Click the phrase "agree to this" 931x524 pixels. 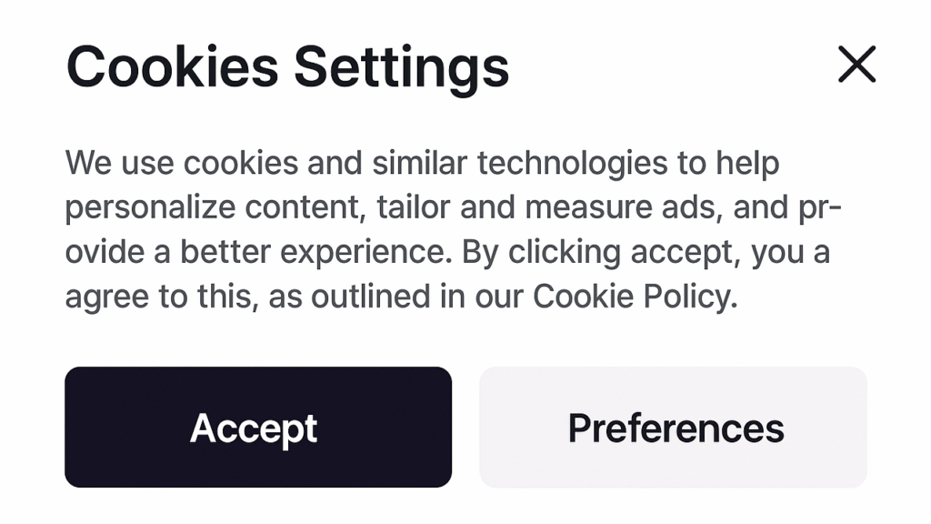(x=160, y=297)
